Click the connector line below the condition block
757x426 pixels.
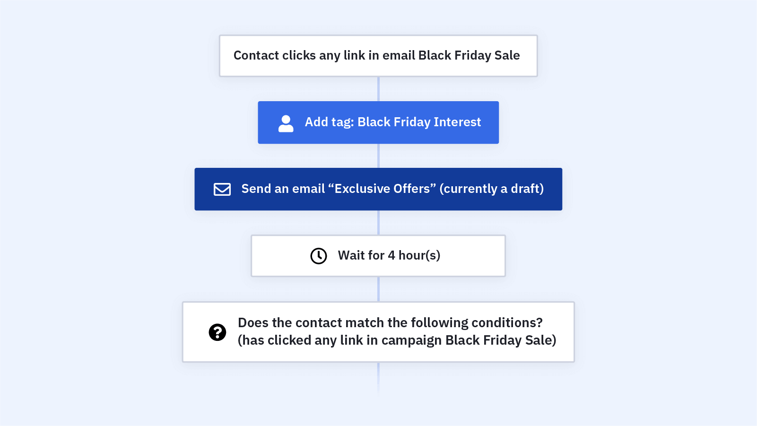[378, 377]
